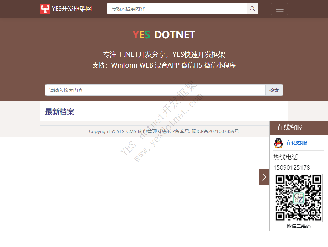Click the 热线电话 label
The width and height of the screenshot is (328, 247).
286,157
